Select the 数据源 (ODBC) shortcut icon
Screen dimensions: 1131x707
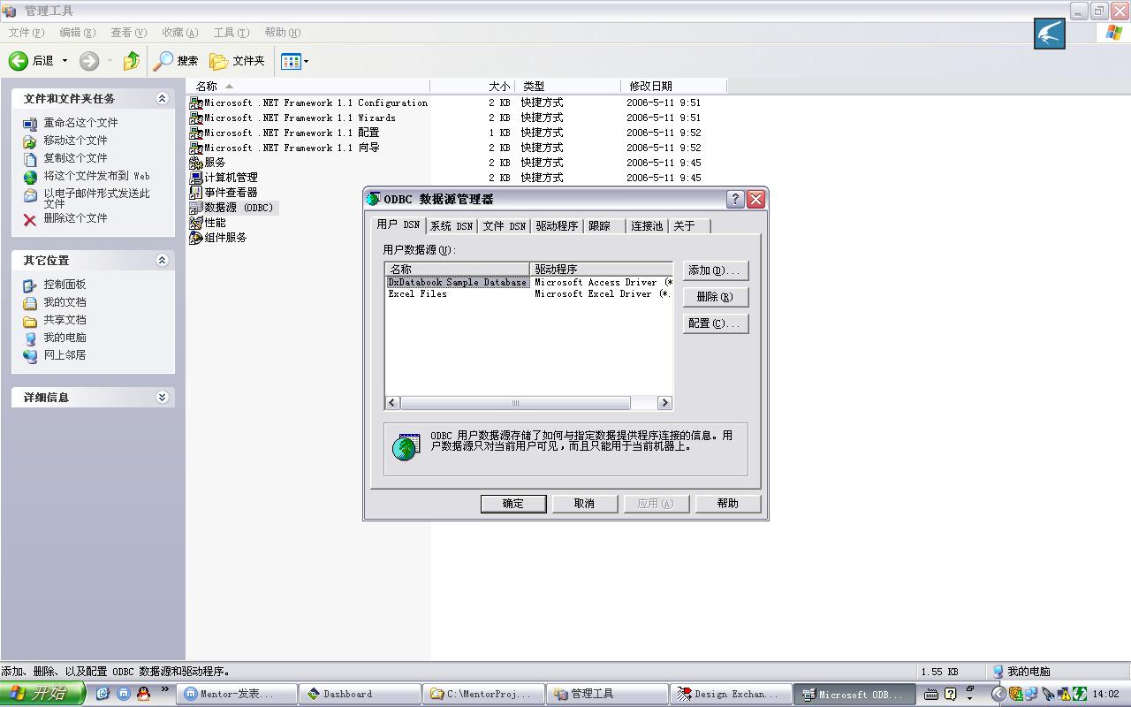tap(196, 208)
